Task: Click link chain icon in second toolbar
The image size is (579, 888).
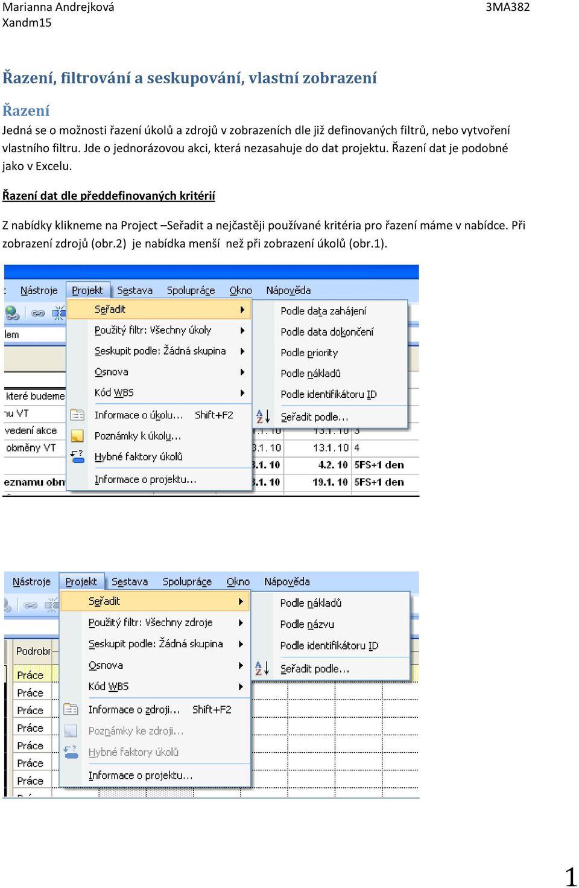Action: (x=31, y=605)
